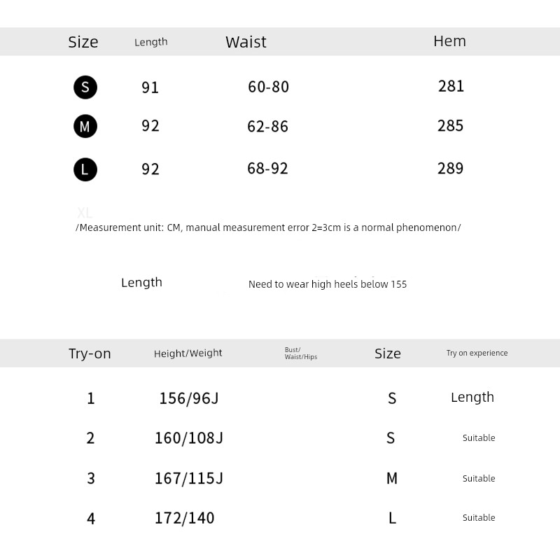Click the 68-92 waist measurement
Screen dimensions: 560x560
267,169
